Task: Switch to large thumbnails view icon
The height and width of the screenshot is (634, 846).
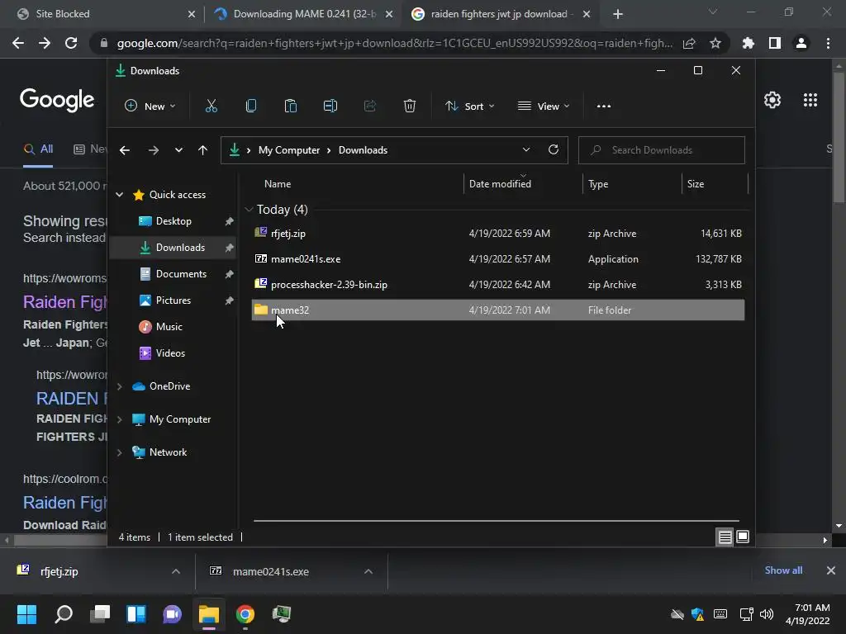Action: 743,537
